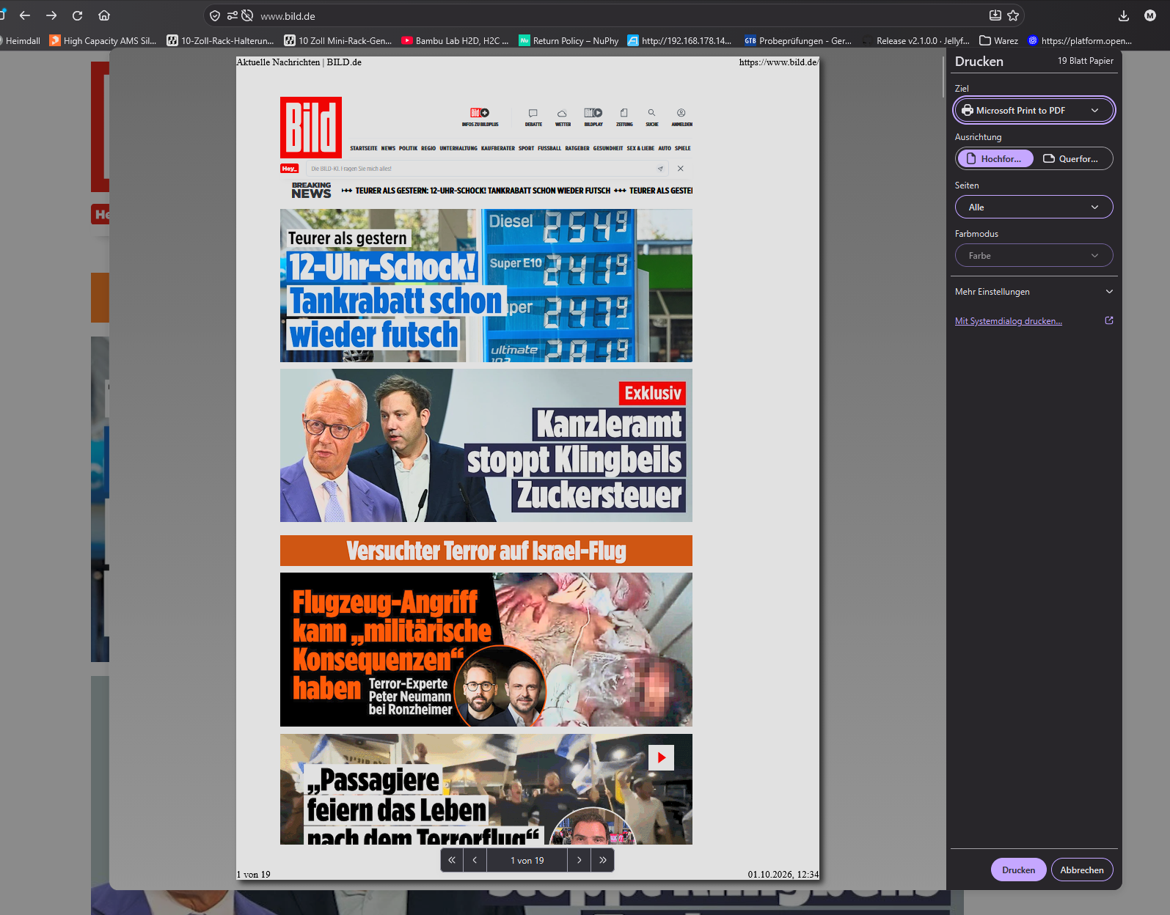Viewport: 1170px width, 915px height.
Task: Open the High Capacity AMS bookmark
Action: pos(103,41)
